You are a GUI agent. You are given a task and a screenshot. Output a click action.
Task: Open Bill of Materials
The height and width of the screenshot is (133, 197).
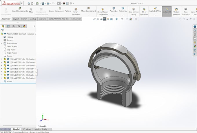(x=144, y=12)
